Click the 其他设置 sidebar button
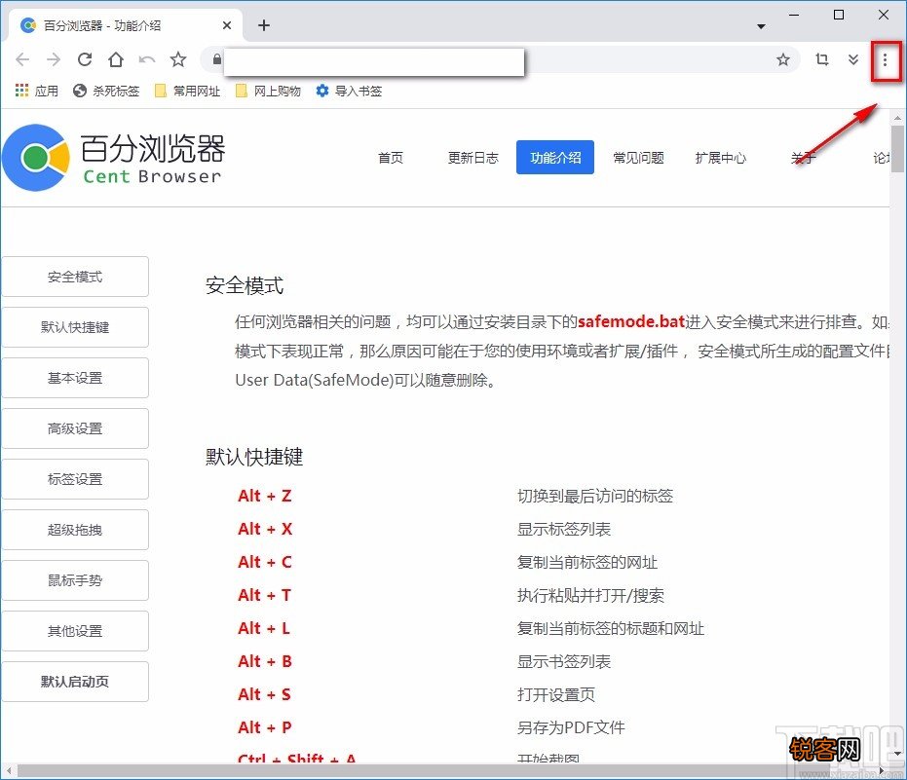This screenshot has width=907, height=780. [75, 631]
